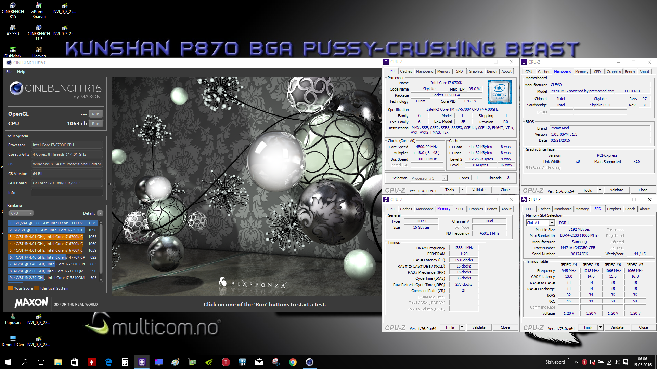
Task: Expand Tools dropdown arrow in CPU-Z Memory window
Action: 462,327
